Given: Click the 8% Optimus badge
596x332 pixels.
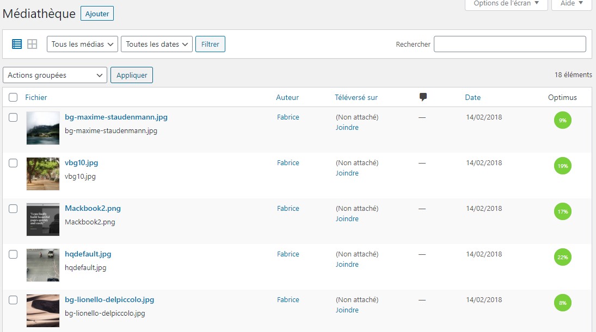Looking at the screenshot, I should point(562,303).
